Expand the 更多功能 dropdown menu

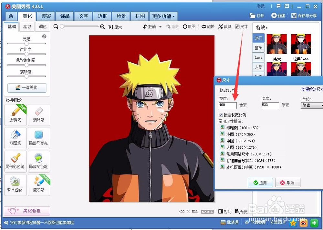pyautogui.click(x=163, y=16)
